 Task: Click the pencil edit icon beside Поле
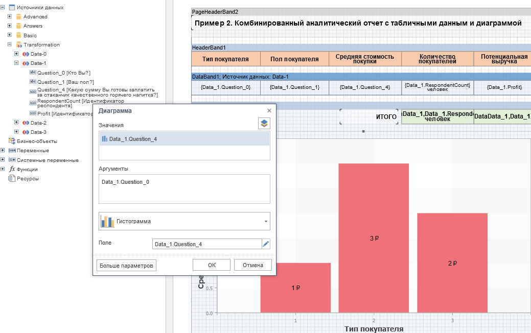(266, 244)
